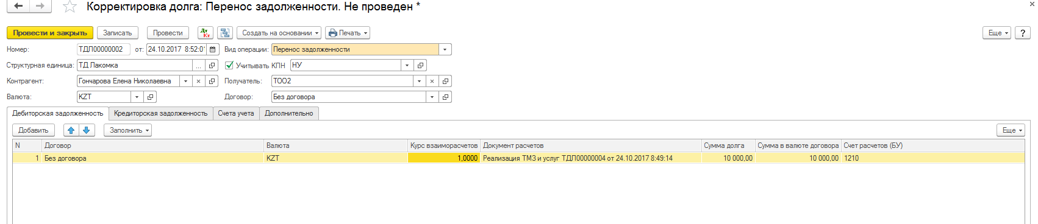Open Учитывать КПН НУ item icon

[420, 65]
